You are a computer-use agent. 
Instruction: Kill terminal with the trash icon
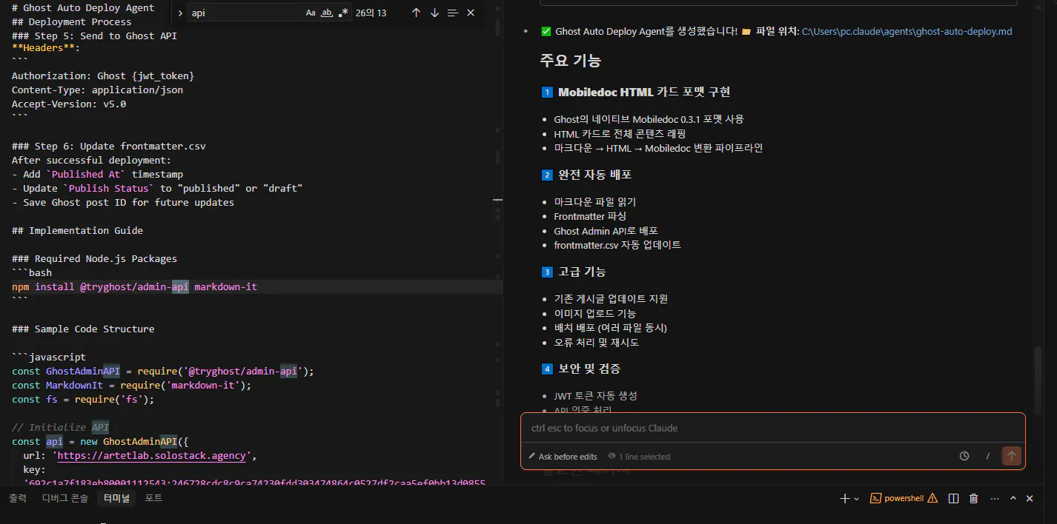pos(974,499)
